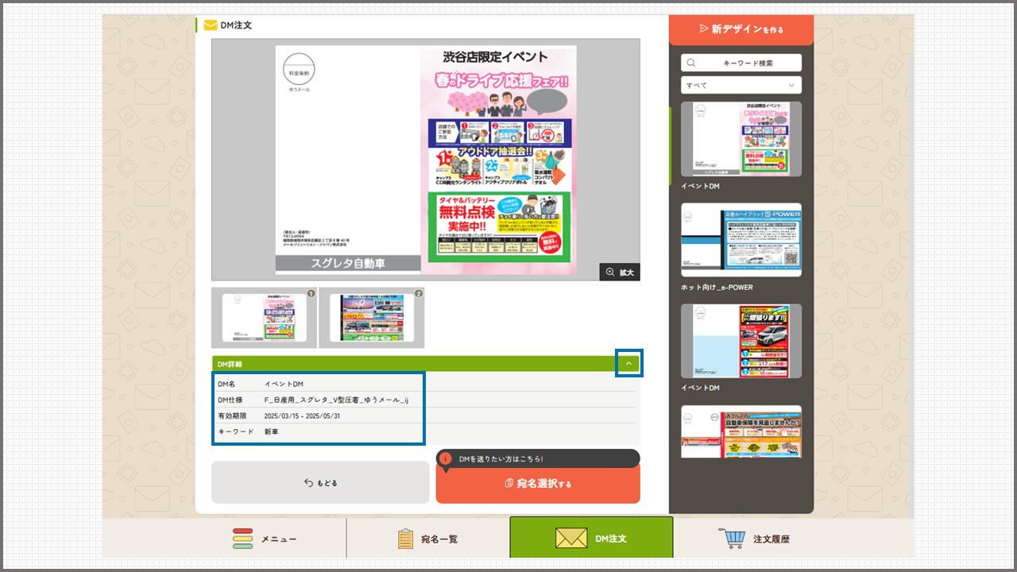Click the 宛名選択する button
This screenshot has width=1017, height=572.
(538, 482)
